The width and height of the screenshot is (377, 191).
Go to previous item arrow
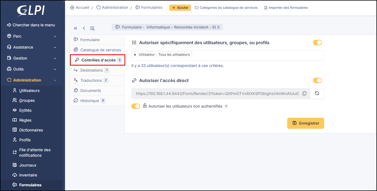coord(84,28)
